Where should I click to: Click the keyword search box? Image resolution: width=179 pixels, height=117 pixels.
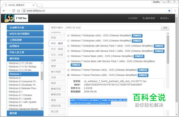point(105,28)
